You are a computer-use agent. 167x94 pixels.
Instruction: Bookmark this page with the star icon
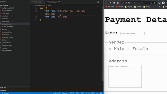coord(154,3)
